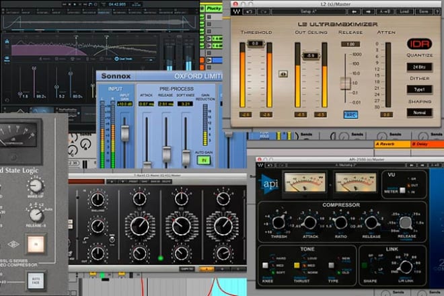Click the SSL compressor Make-Up knob
The height and width of the screenshot is (296, 444).
pyautogui.click(x=36, y=186)
